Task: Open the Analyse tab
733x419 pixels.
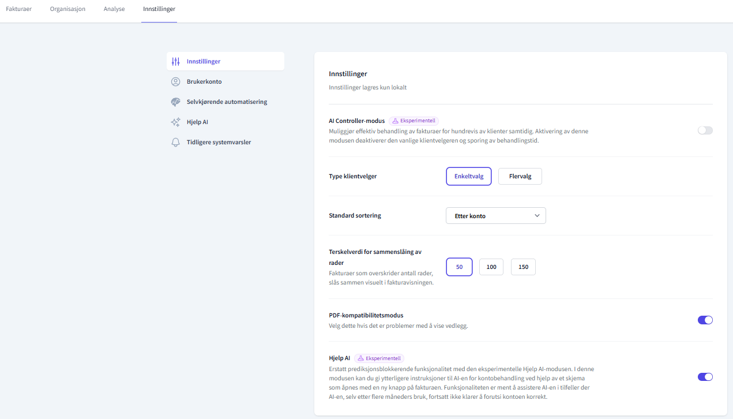Action: (x=114, y=9)
